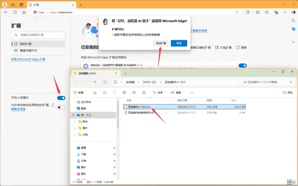Open Get Microsoft Edge extensions link
Screen dimensions: 298x186
(28, 59)
